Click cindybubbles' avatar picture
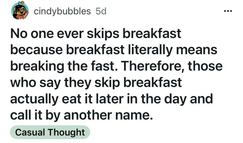This screenshot has height=143, width=243. [x=20, y=11]
